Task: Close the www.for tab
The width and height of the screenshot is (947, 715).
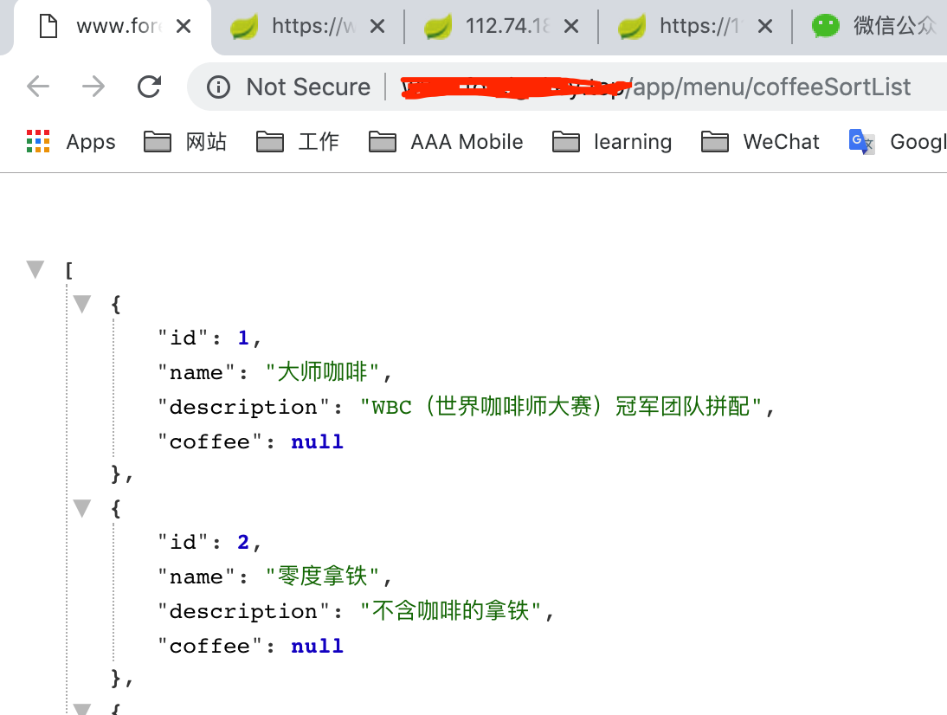Action: click(184, 26)
